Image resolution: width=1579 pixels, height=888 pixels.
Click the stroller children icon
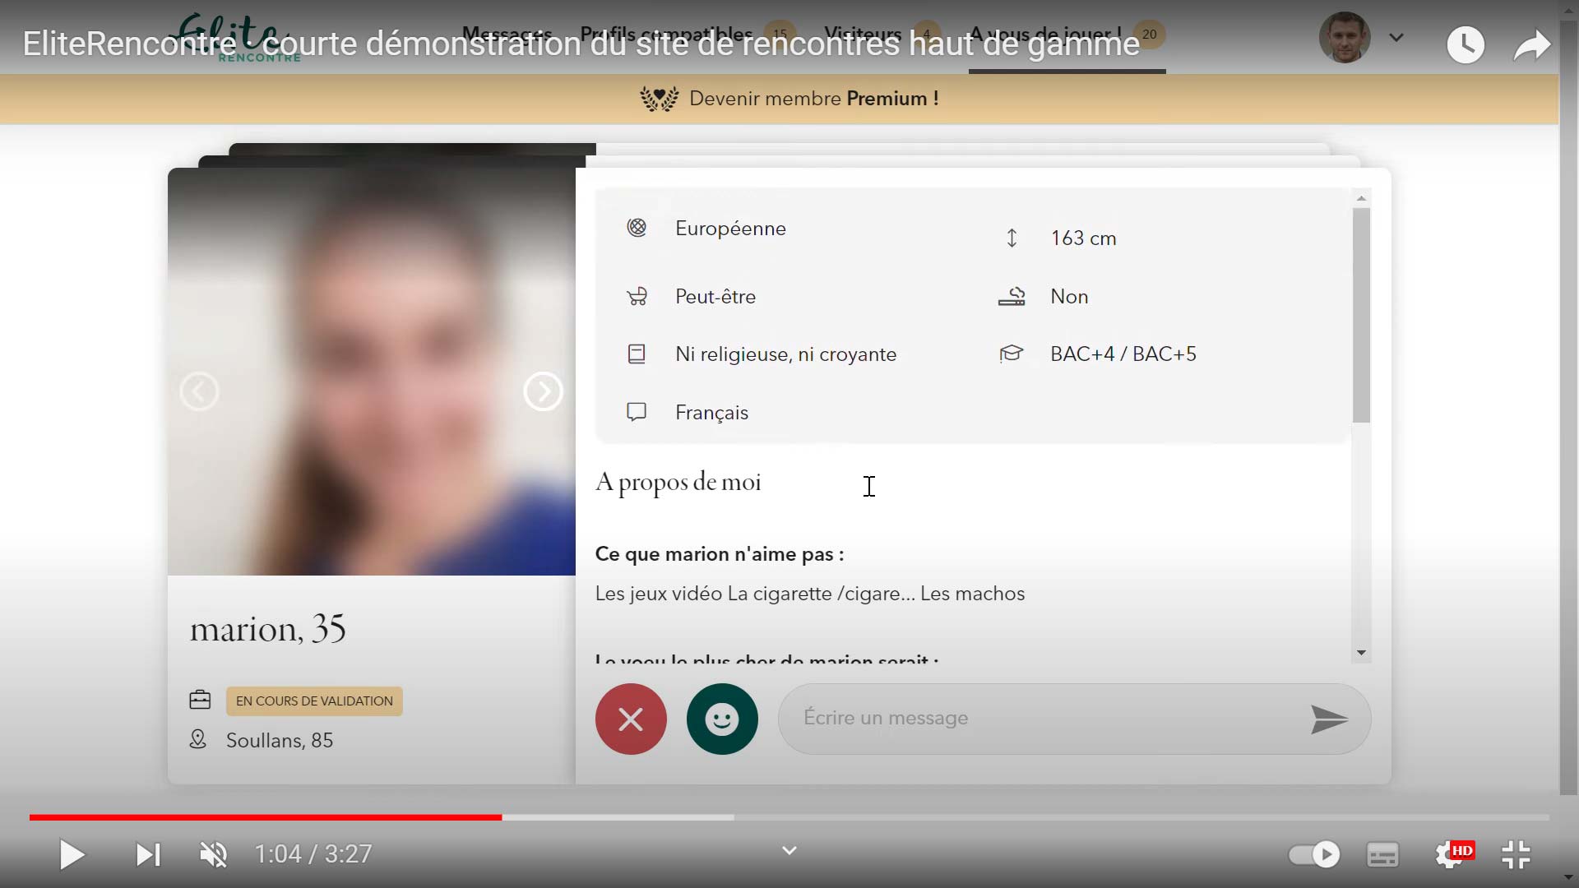[637, 296]
